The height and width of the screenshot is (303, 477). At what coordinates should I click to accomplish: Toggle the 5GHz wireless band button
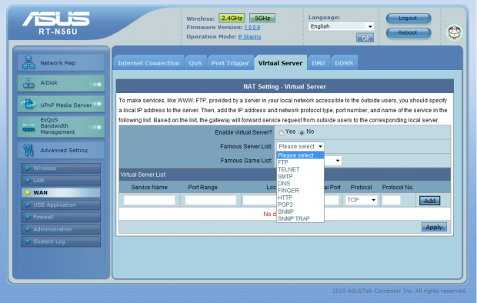pyautogui.click(x=262, y=18)
